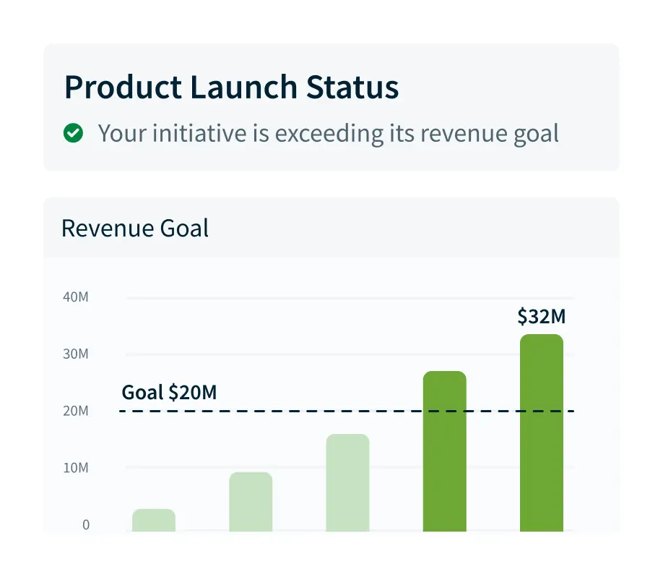Click the Goal $20M label text
This screenshot has width=663, height=575.
168,392
